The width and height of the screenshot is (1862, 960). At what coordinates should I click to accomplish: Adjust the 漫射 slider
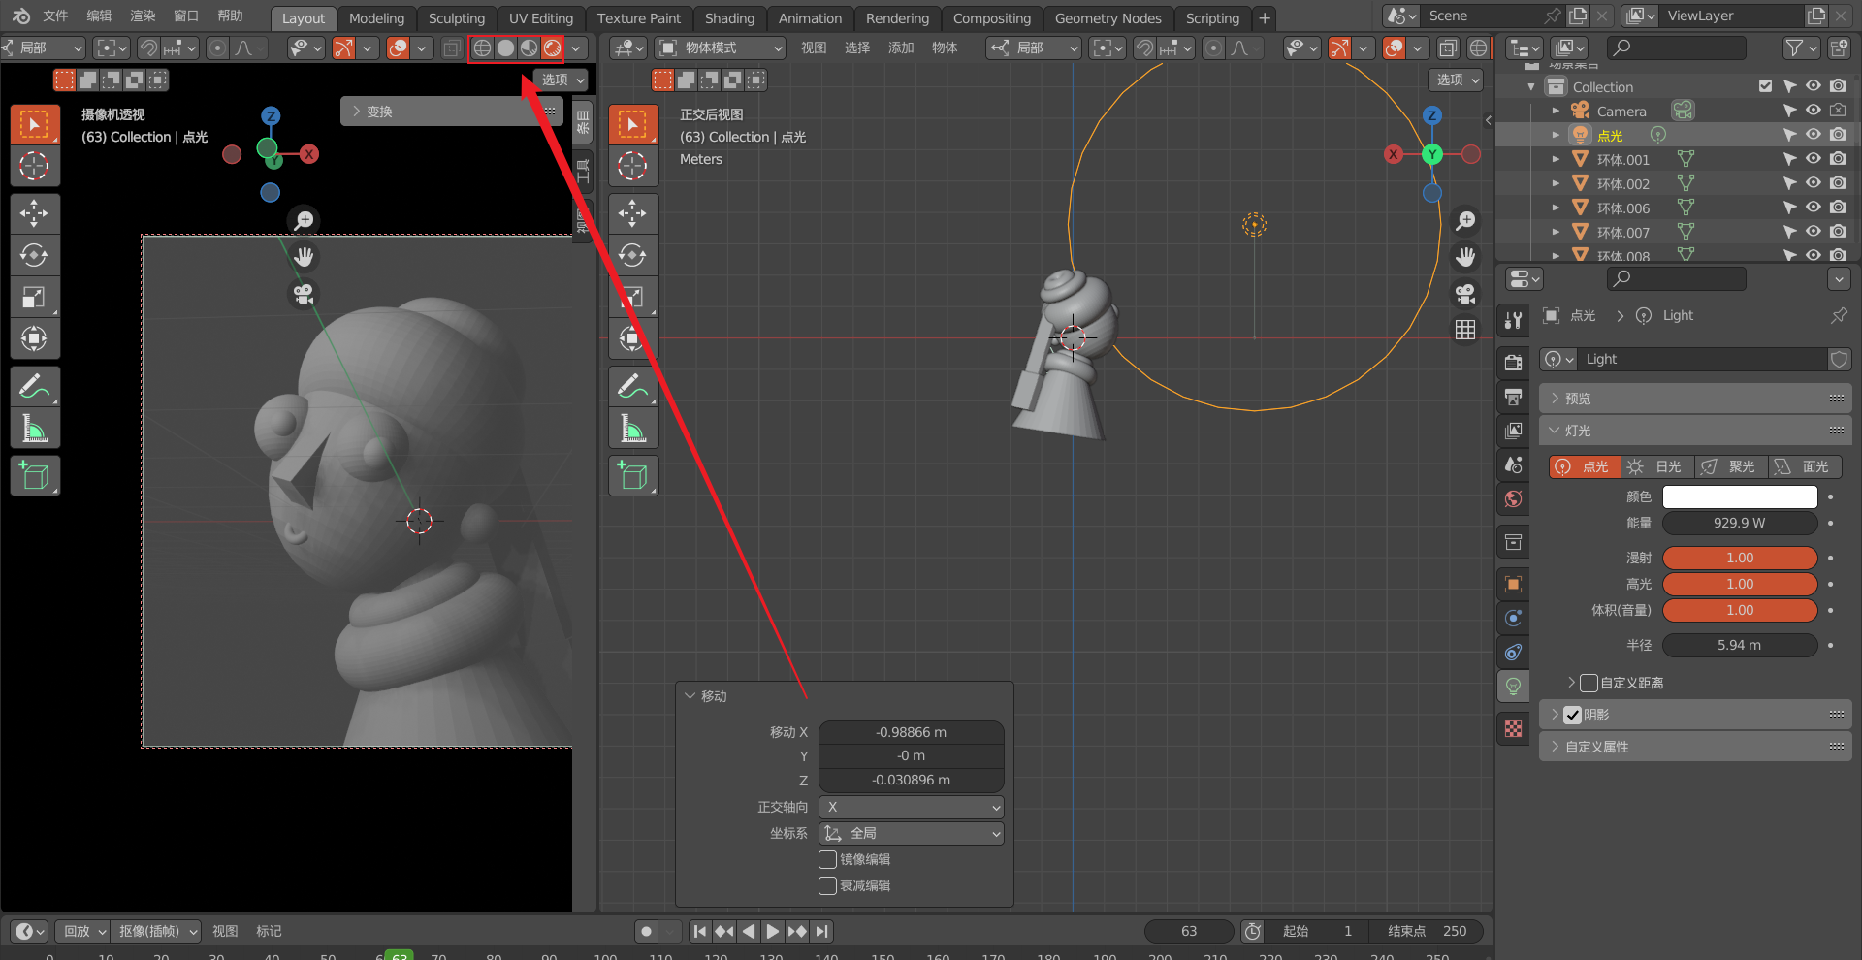1740,558
